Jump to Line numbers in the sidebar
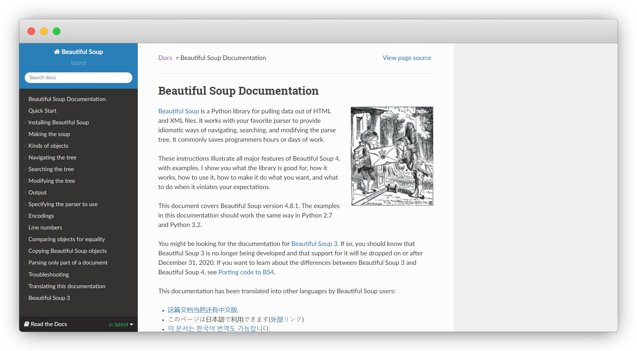637x351 pixels. coord(45,228)
